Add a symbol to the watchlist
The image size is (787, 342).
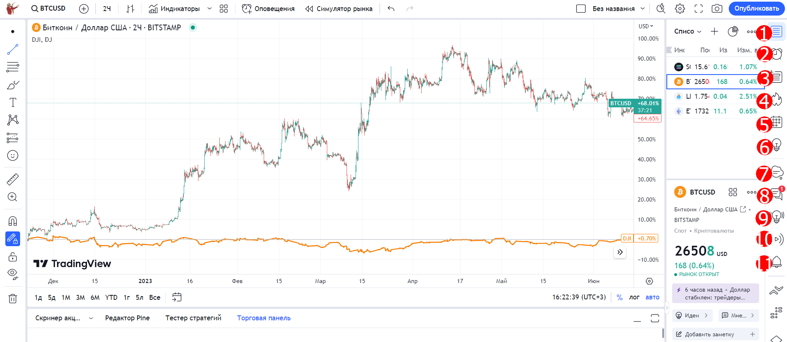coord(714,32)
